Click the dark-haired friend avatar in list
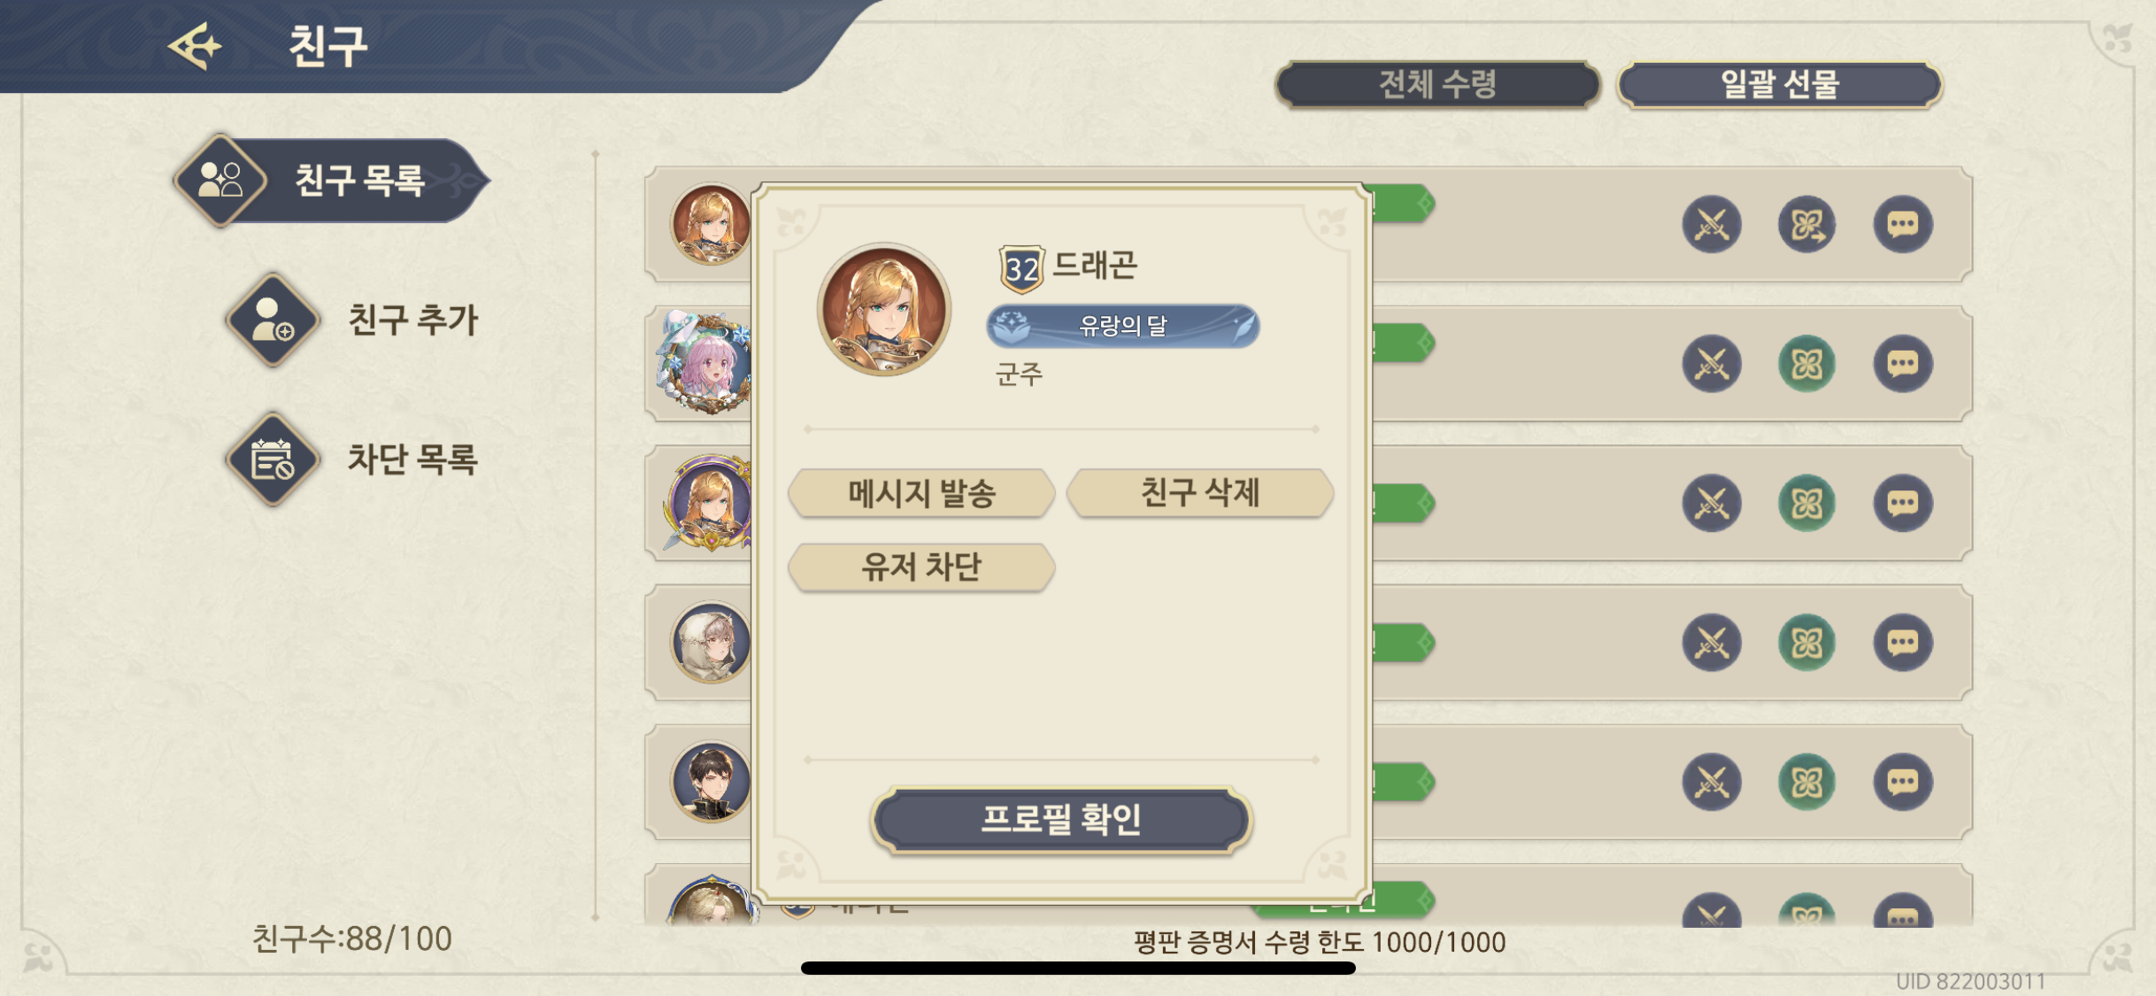 (710, 782)
